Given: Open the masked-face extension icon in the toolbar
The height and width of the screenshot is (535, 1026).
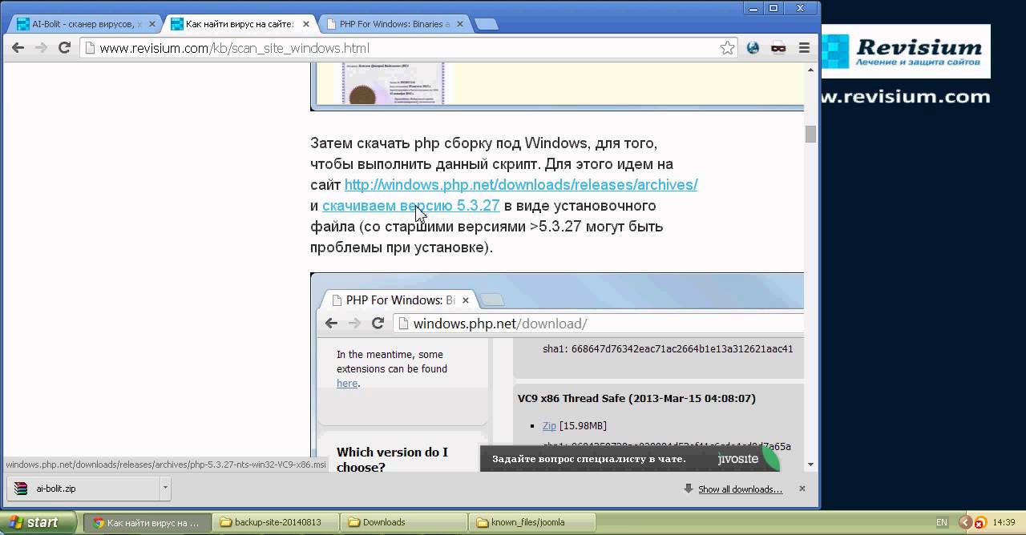Looking at the screenshot, I should [778, 48].
